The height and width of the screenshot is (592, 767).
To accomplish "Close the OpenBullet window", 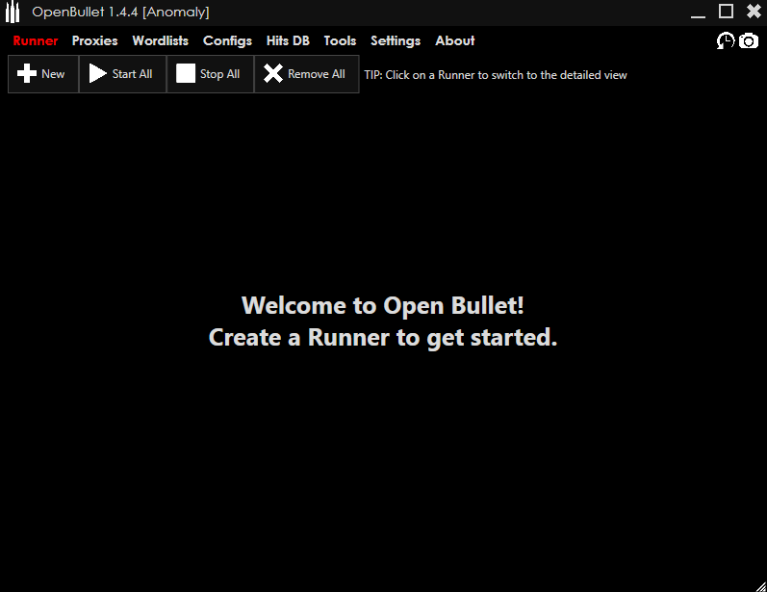I will [x=754, y=12].
